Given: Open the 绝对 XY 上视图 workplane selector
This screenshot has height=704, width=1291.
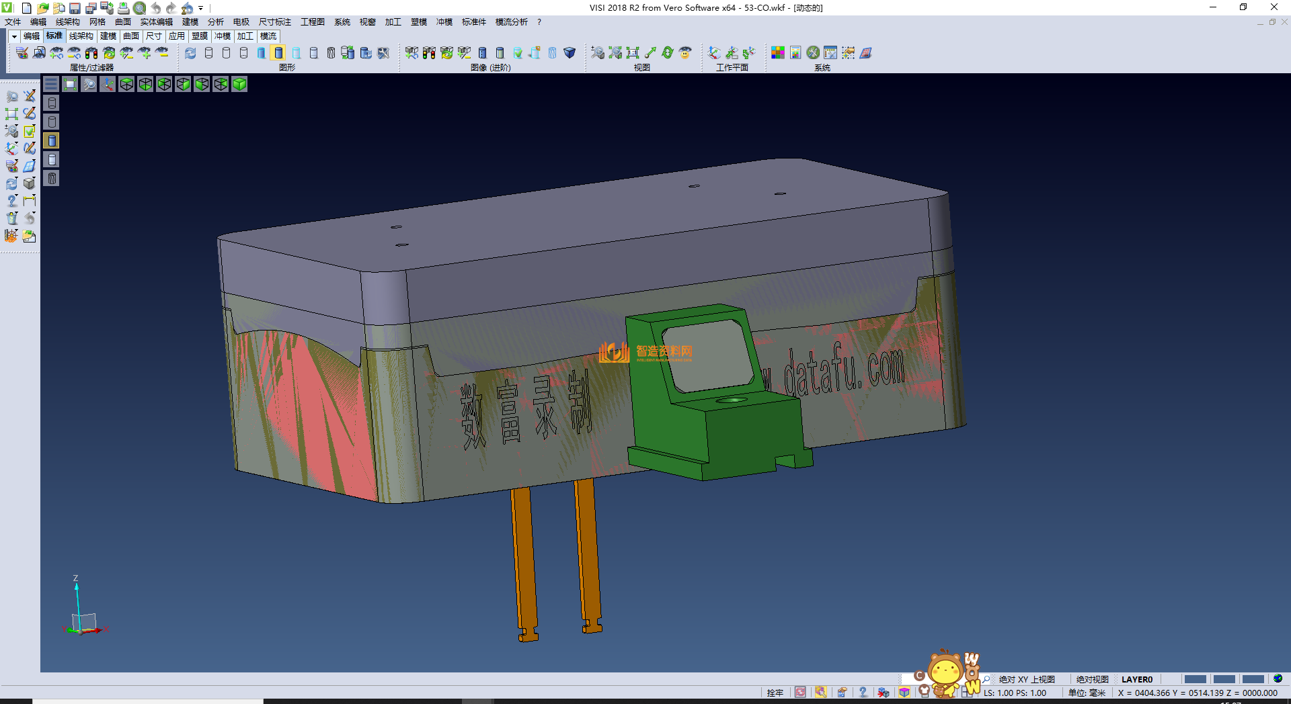Looking at the screenshot, I should pyautogui.click(x=1026, y=679).
